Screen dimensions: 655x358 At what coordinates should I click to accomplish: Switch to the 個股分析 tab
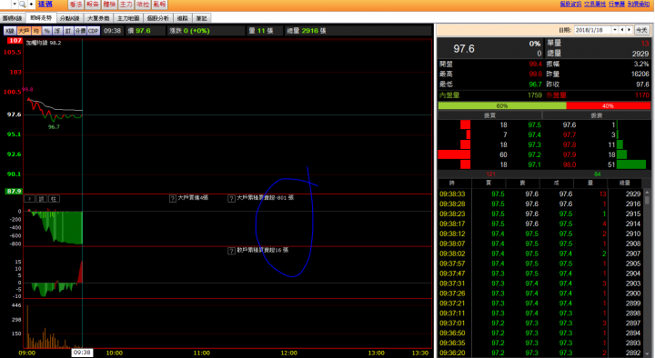click(158, 18)
